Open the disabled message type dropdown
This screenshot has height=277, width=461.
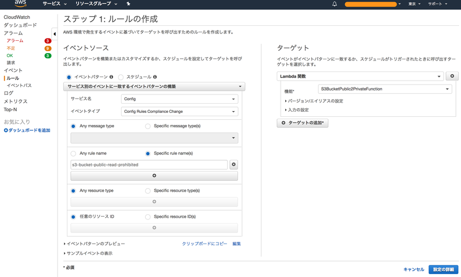154,138
